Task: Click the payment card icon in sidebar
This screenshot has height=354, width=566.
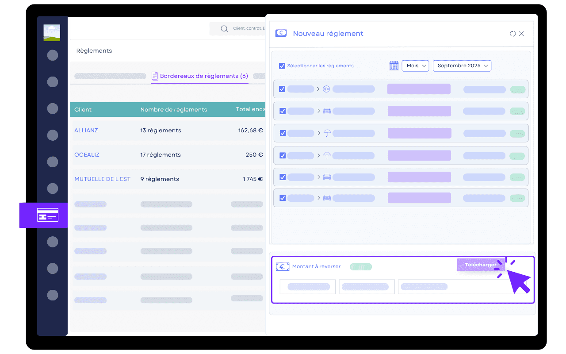Action: (x=47, y=215)
